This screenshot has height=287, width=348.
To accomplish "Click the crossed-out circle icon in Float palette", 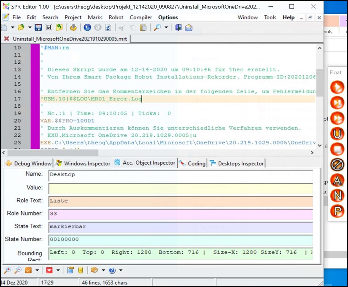I will click(337, 165).
